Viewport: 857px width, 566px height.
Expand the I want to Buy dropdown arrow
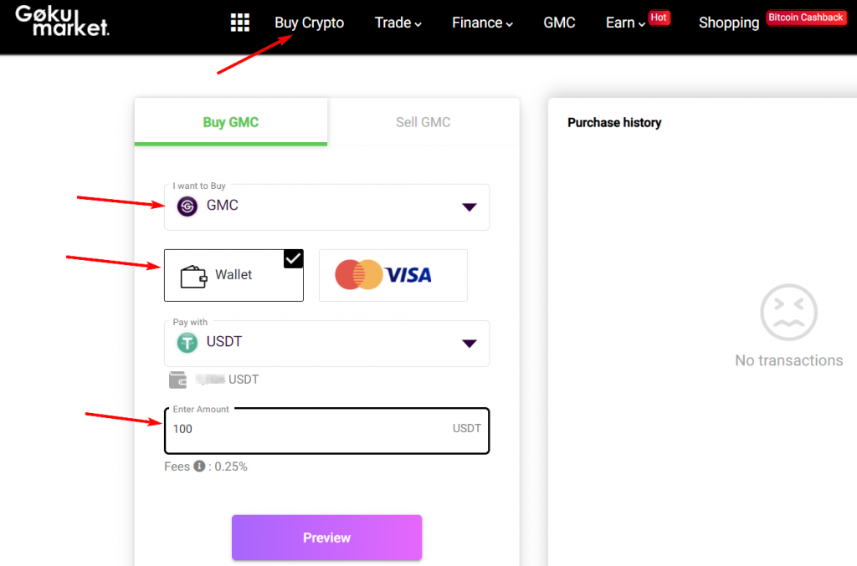coord(469,207)
